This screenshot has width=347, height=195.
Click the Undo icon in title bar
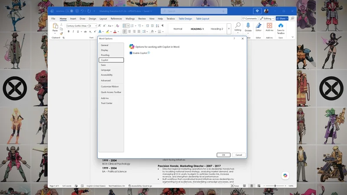pos(82,11)
